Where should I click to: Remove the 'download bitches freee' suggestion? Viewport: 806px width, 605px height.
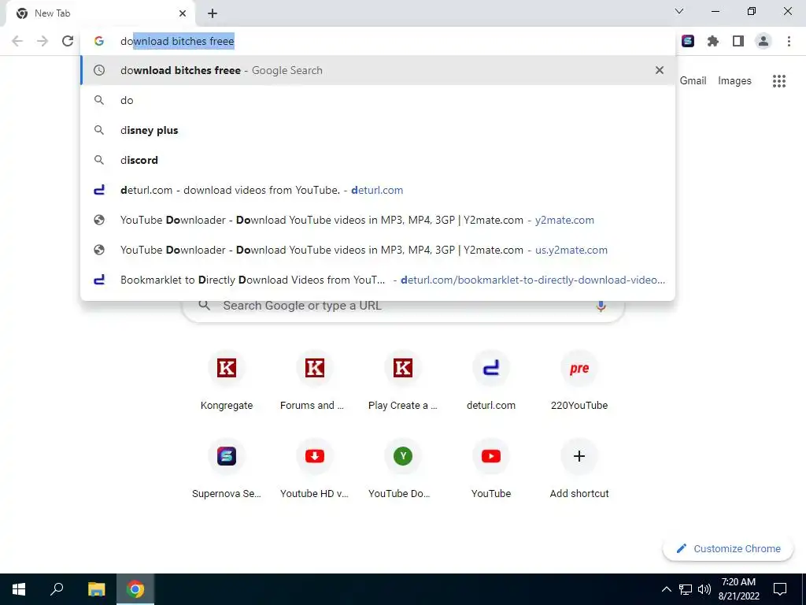pyautogui.click(x=660, y=70)
